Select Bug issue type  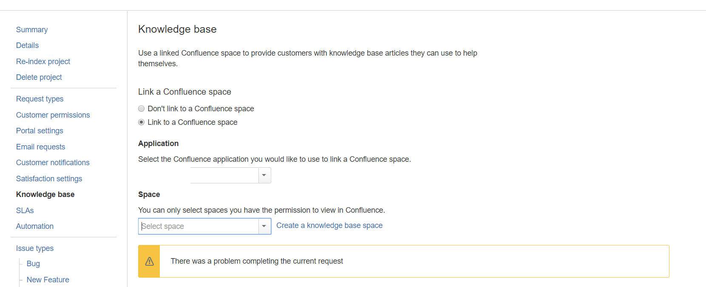click(x=33, y=264)
